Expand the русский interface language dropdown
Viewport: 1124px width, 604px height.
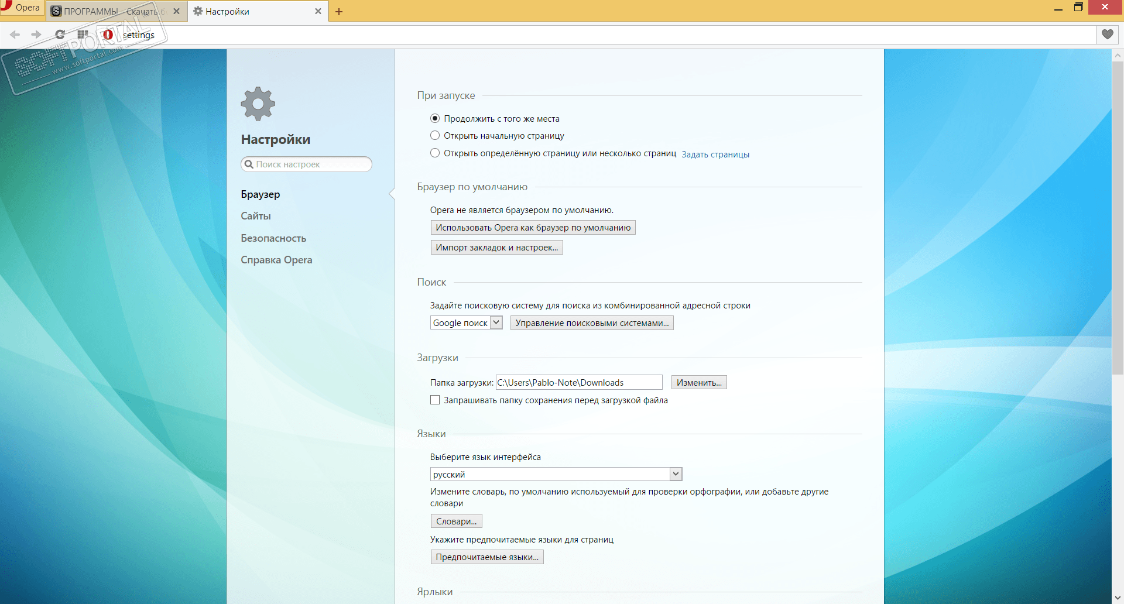click(556, 474)
